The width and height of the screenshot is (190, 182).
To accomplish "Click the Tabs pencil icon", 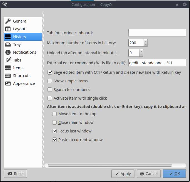I will point(8,60).
